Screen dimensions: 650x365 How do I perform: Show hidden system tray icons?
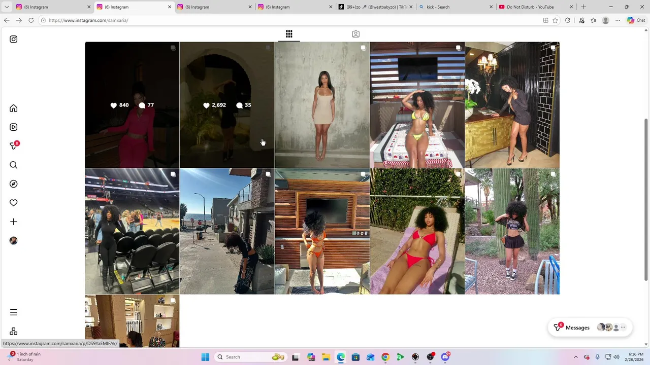point(575,357)
